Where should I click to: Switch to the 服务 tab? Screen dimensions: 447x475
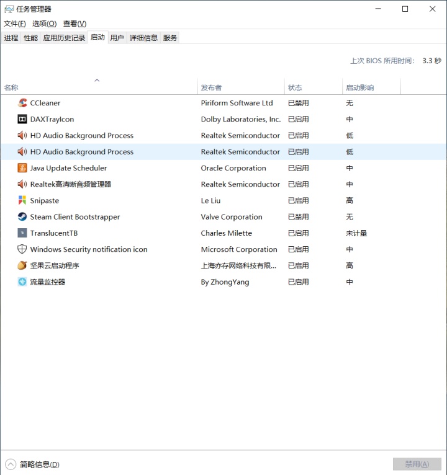(x=170, y=38)
